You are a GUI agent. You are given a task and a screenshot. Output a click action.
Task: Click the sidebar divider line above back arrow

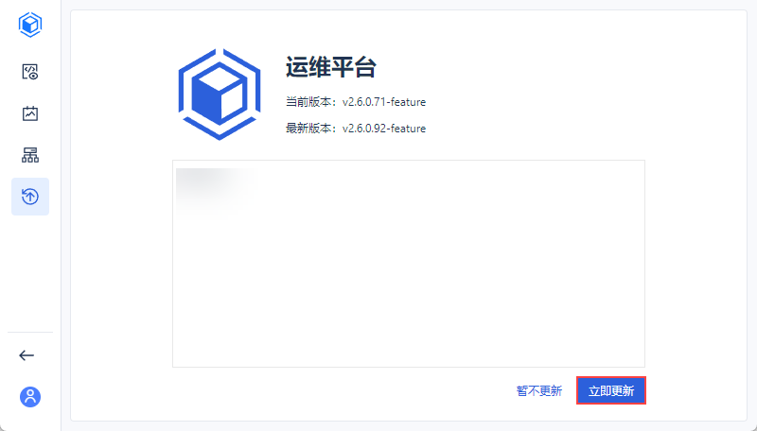coord(30,332)
